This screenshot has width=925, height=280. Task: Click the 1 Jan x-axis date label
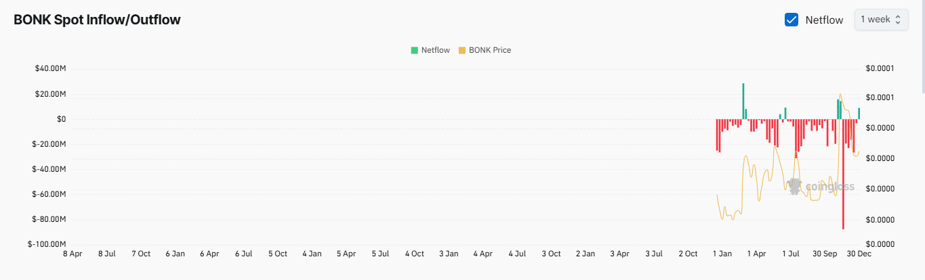coord(722,254)
